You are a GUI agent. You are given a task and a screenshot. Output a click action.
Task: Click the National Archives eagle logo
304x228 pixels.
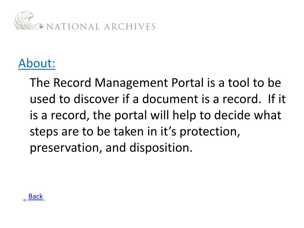tap(29, 20)
